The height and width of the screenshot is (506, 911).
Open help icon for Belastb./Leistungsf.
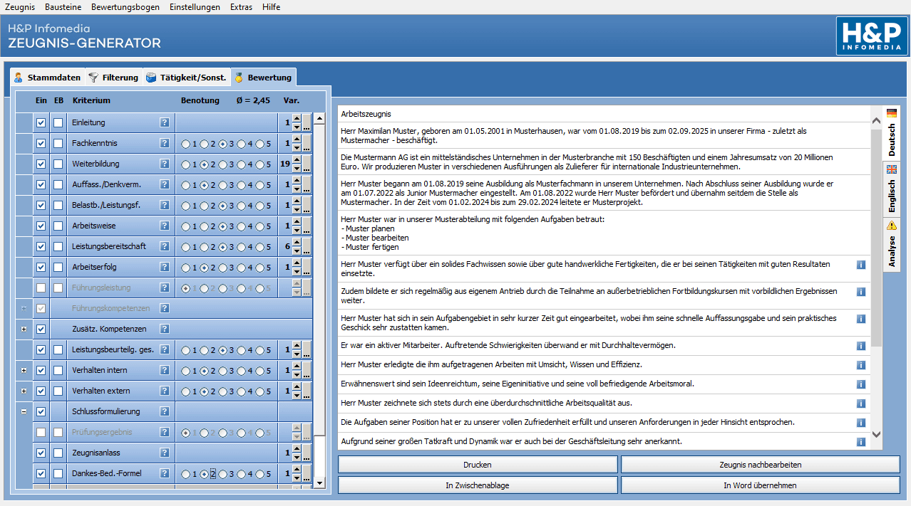(x=164, y=205)
